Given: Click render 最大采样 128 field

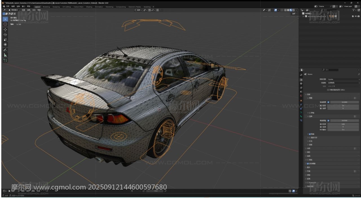Looking at the screenshot, I should tap(343, 124).
